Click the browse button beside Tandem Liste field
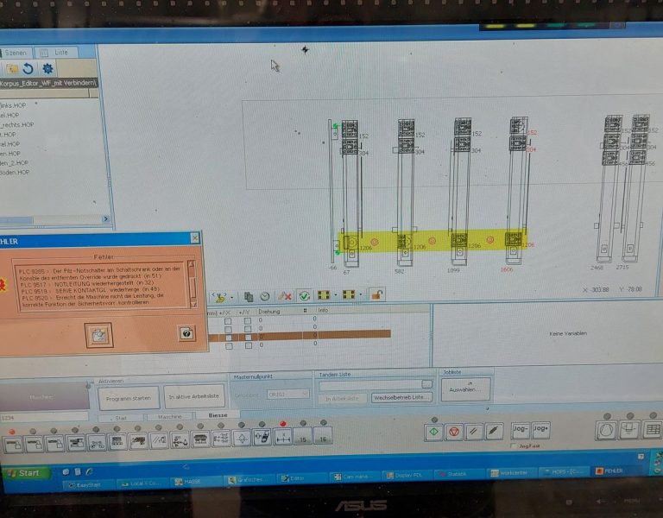This screenshot has height=518, width=663. (x=426, y=383)
